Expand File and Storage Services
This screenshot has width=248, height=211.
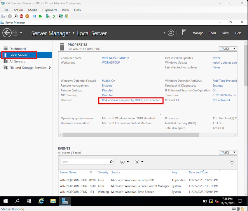[50, 68]
